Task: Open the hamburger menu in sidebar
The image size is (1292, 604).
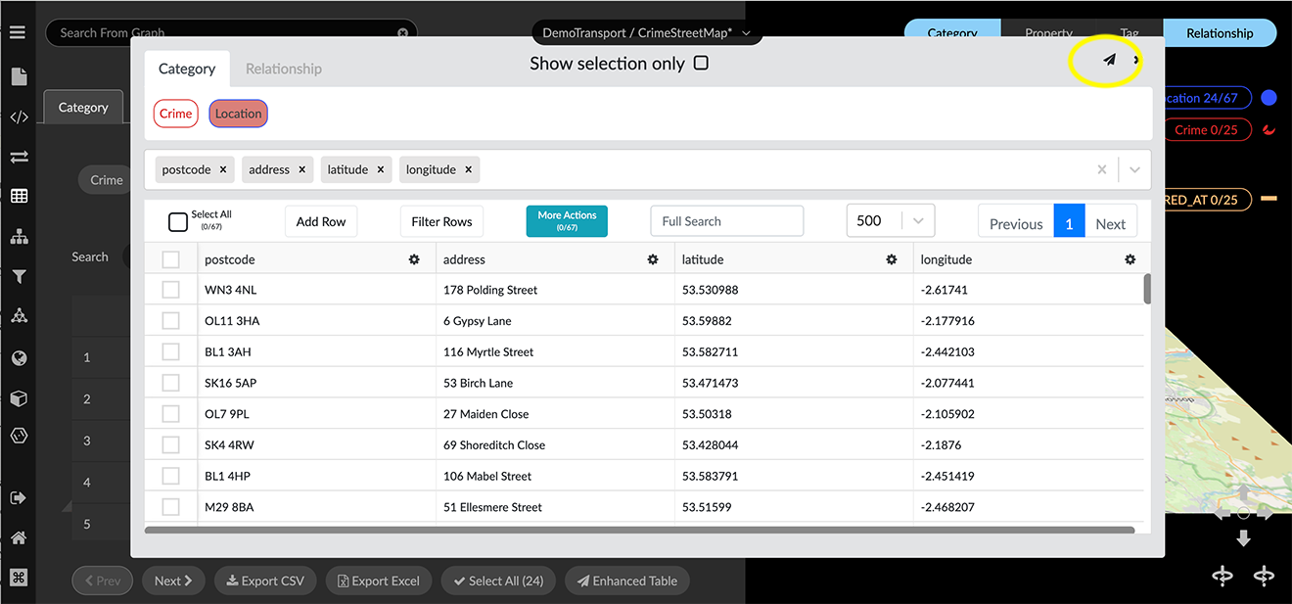Action: tap(18, 32)
